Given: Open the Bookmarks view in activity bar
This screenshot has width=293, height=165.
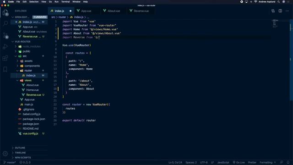Looking at the screenshot, I should 5,69.
